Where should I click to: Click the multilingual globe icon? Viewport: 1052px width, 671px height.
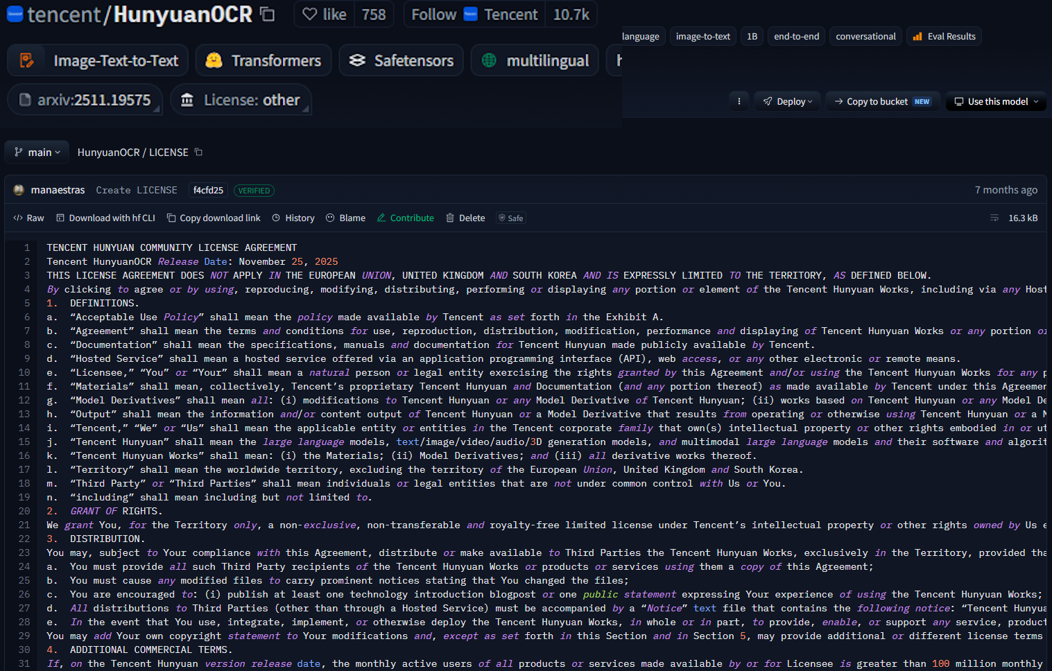click(x=489, y=60)
